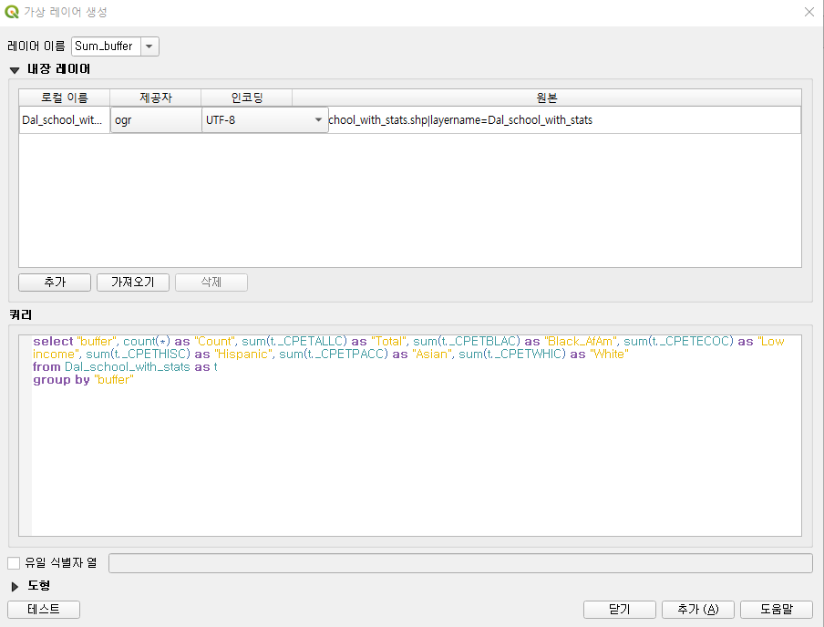This screenshot has width=824, height=627.
Task: Select the 제공자 column header
Action: (156, 98)
